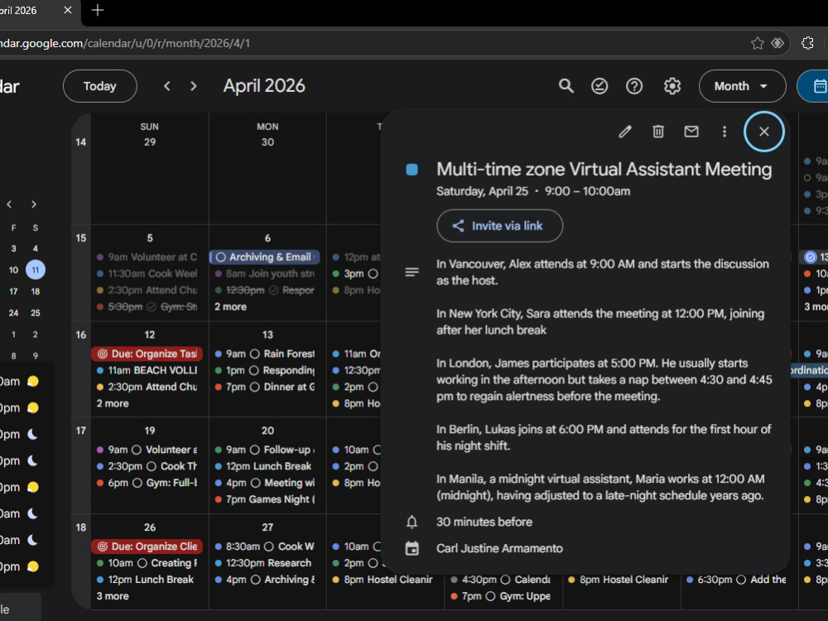Open 12pm Lunch Break event on April 20

point(265,466)
